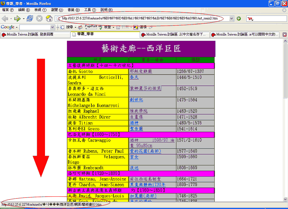Close the current tab with red X
This screenshot has height=209, width=288.
coord(284,35)
